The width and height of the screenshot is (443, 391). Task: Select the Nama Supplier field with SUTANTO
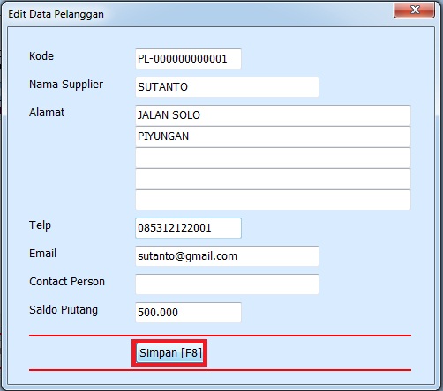pyautogui.click(x=227, y=87)
